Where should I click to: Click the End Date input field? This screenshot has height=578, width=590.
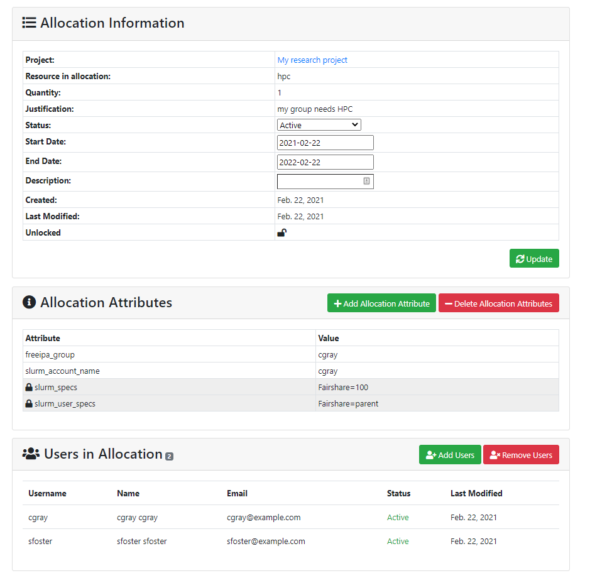point(325,162)
